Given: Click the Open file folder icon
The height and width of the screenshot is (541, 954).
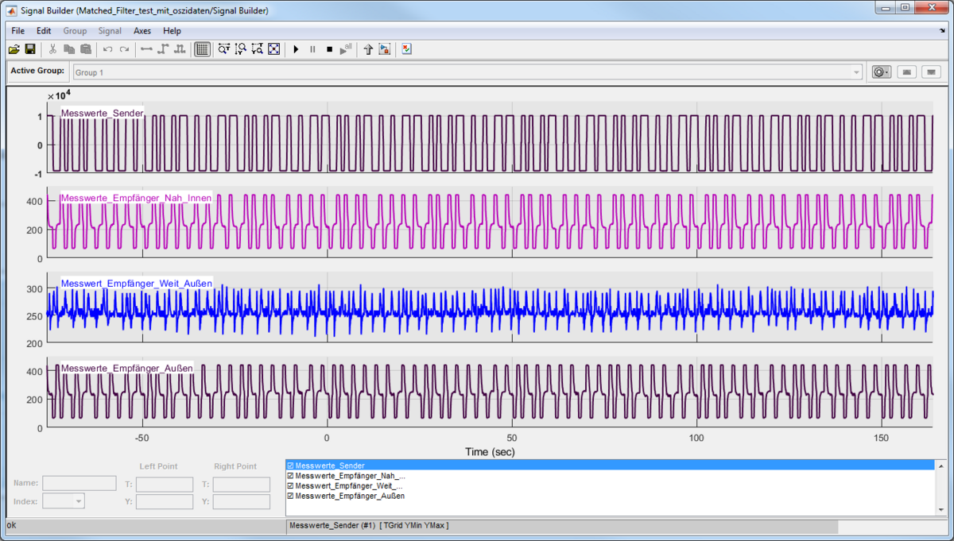Looking at the screenshot, I should tap(14, 49).
